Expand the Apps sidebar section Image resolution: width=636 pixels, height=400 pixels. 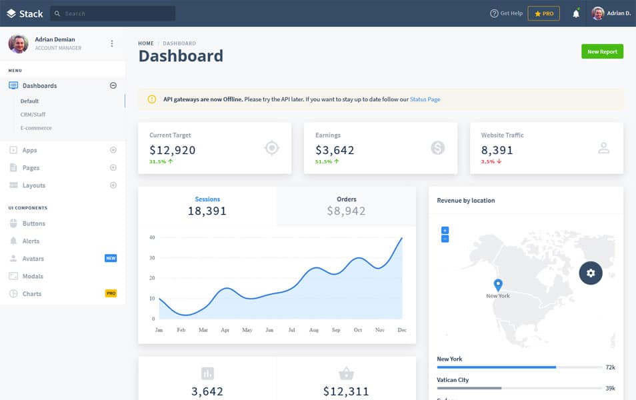tap(113, 149)
